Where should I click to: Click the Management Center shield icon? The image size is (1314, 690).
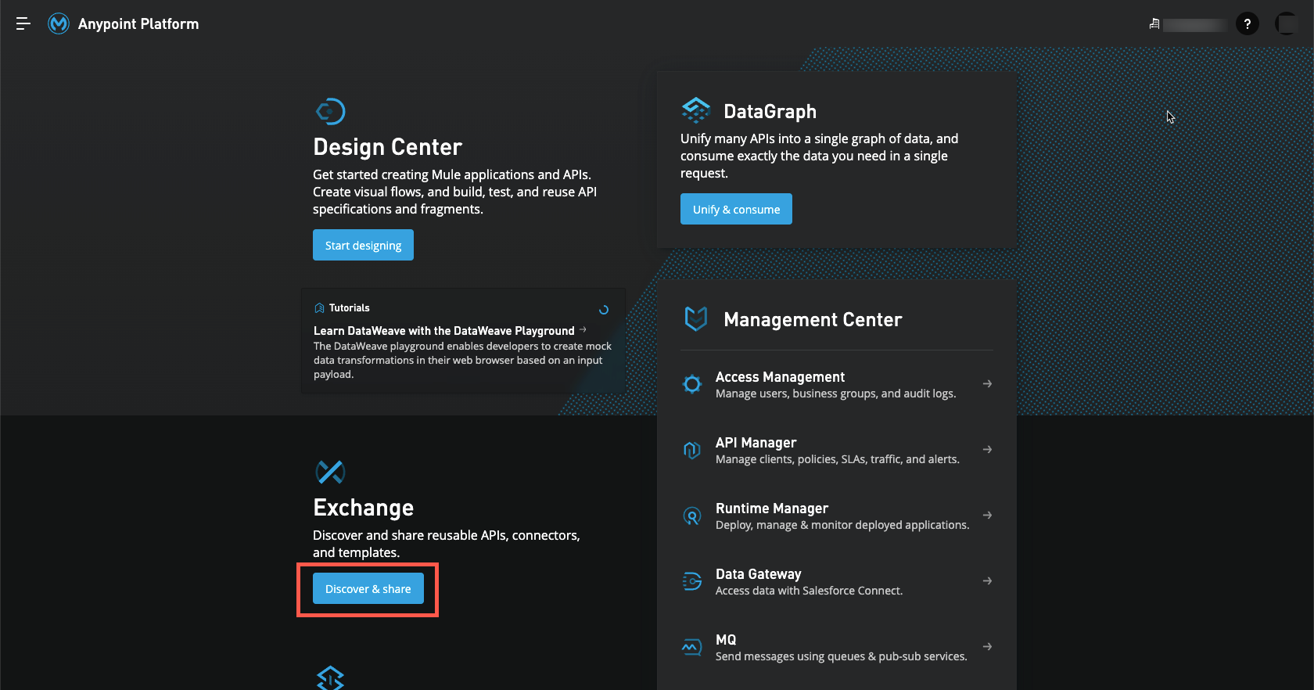coord(696,318)
